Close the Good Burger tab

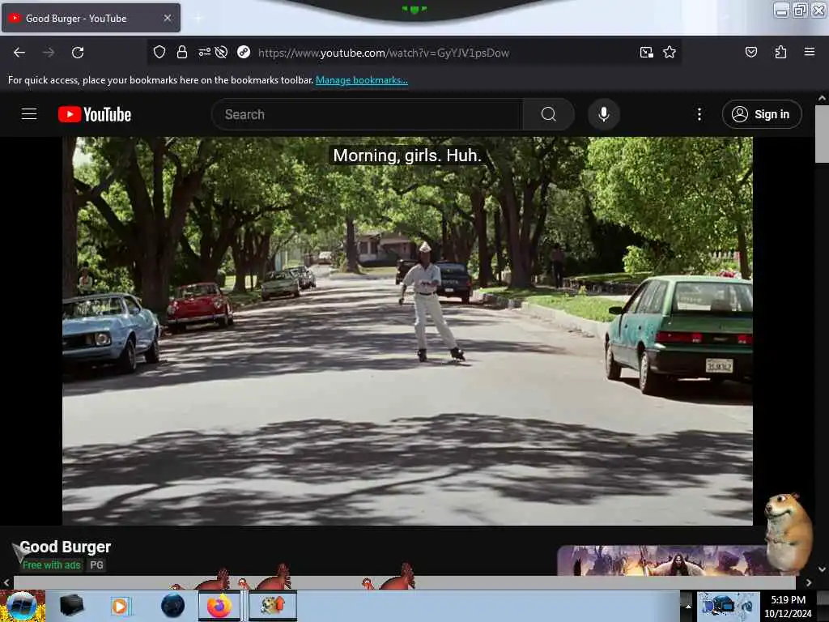pyautogui.click(x=167, y=18)
